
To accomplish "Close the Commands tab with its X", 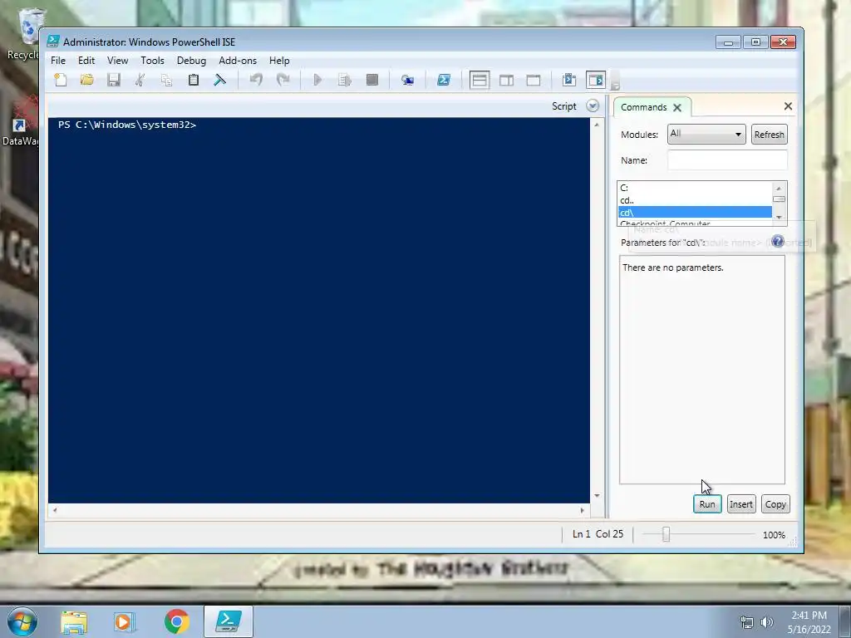I will (x=677, y=107).
